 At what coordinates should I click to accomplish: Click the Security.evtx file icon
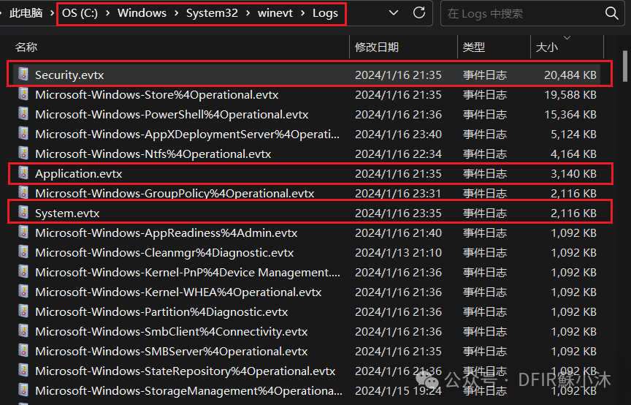[23, 74]
